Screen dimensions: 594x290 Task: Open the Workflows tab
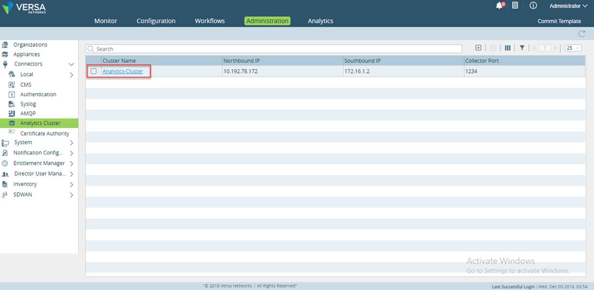tap(210, 21)
